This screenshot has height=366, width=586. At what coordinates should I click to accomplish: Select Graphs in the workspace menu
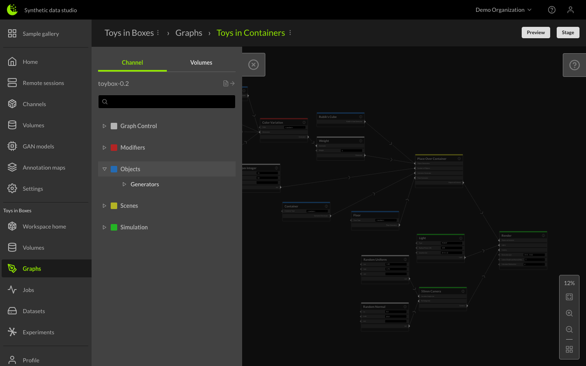[32, 268]
